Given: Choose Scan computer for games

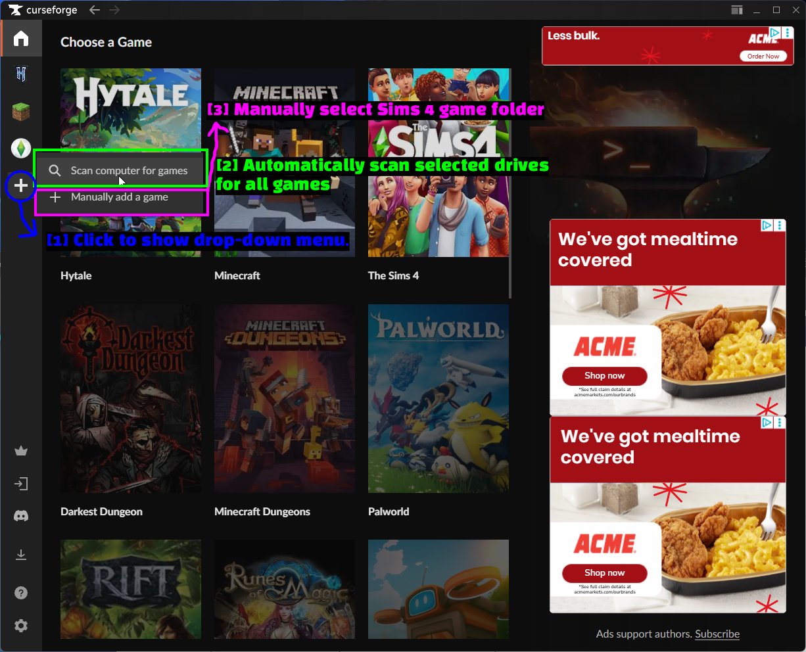Looking at the screenshot, I should pyautogui.click(x=119, y=171).
